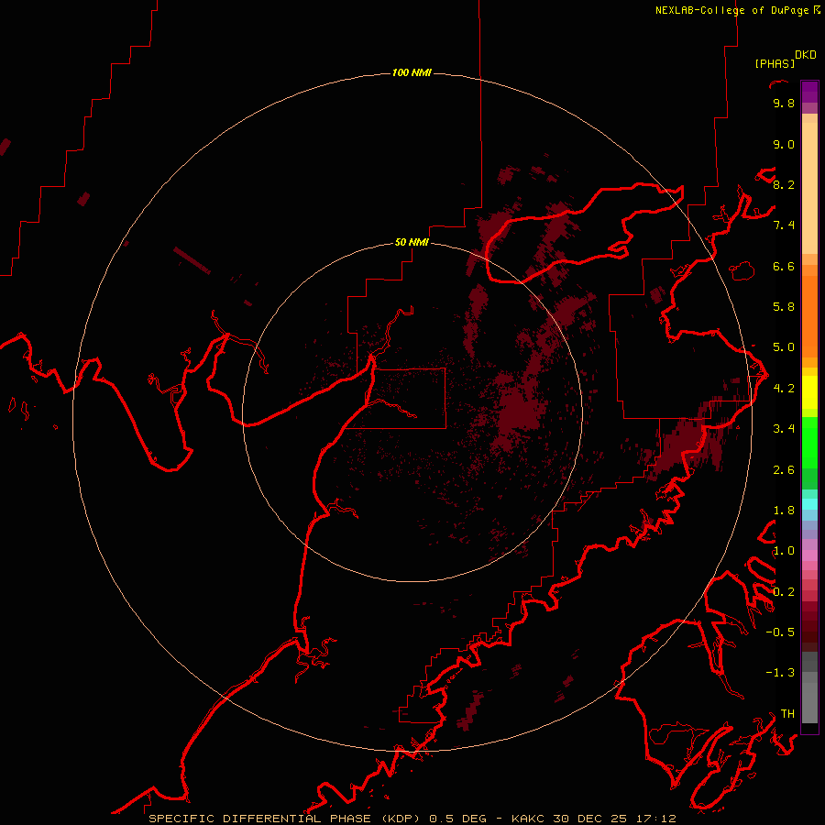Click the gray bottom segment of color bar
This screenshot has width=825, height=825.
[x=809, y=698]
